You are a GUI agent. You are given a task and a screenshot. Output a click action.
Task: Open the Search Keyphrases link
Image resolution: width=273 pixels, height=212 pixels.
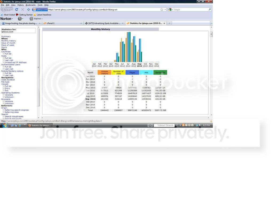[x=14, y=116]
